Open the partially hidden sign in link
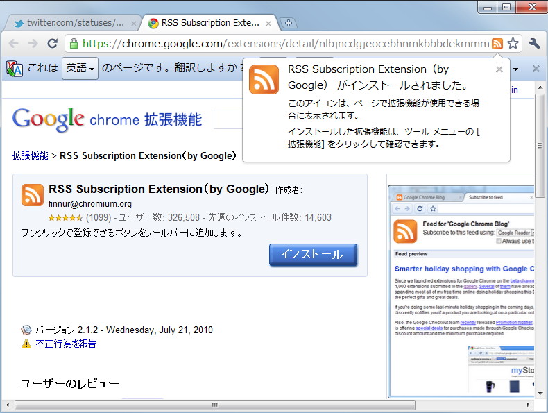 514,90
